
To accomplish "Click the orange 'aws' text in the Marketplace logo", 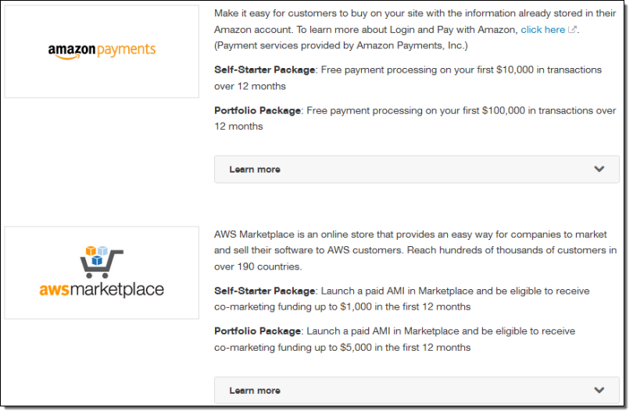I will (55, 290).
